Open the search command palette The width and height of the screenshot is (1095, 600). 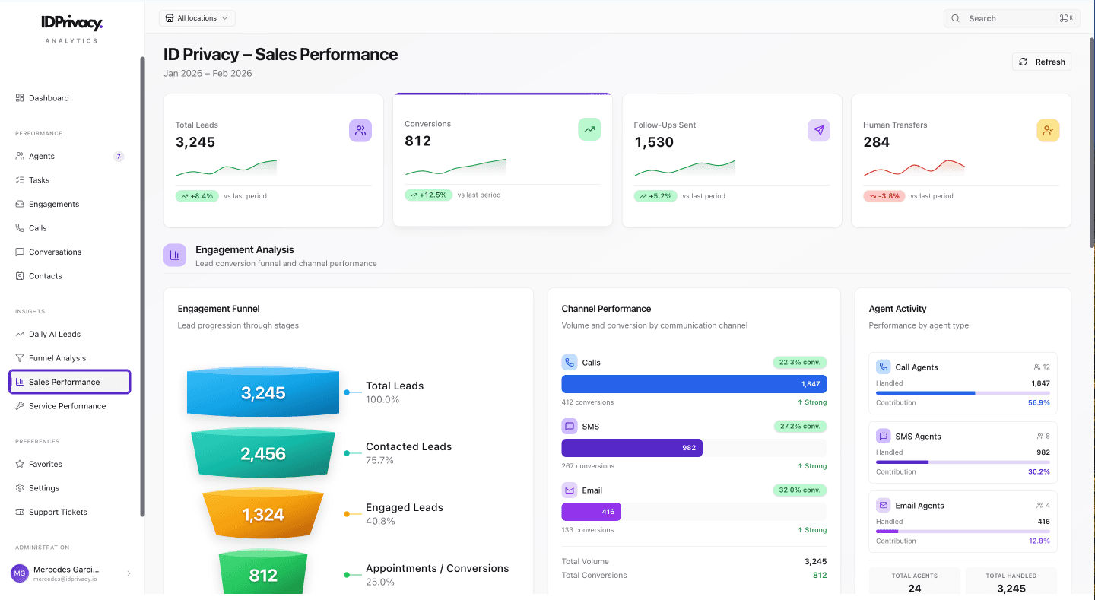click(1011, 17)
